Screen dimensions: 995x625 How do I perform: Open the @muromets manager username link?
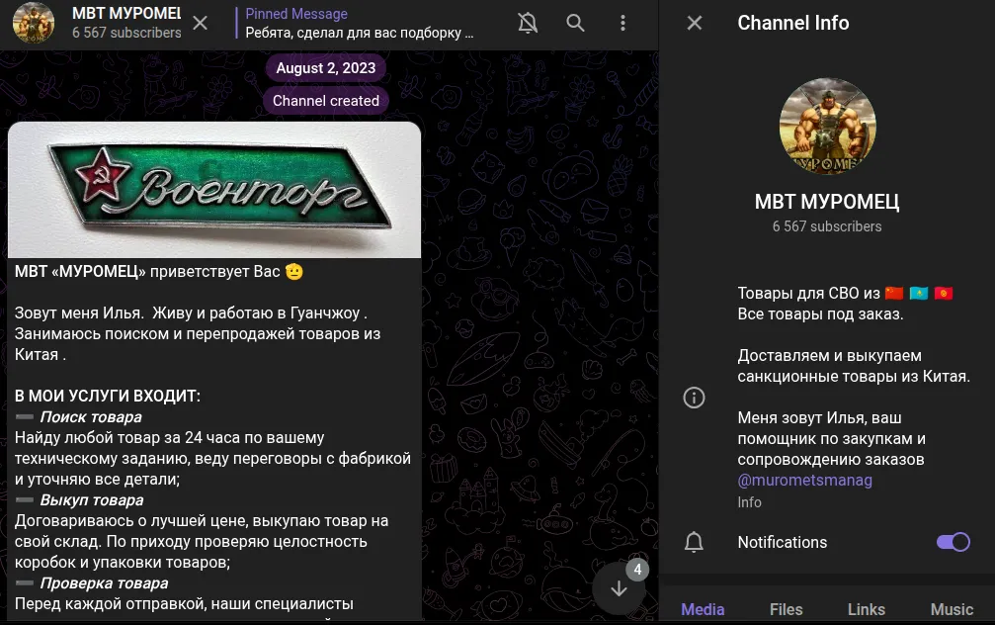804,481
